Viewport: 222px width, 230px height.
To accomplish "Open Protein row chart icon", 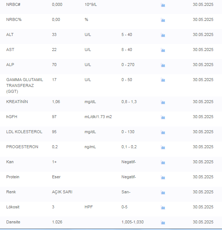I will click(x=163, y=178).
